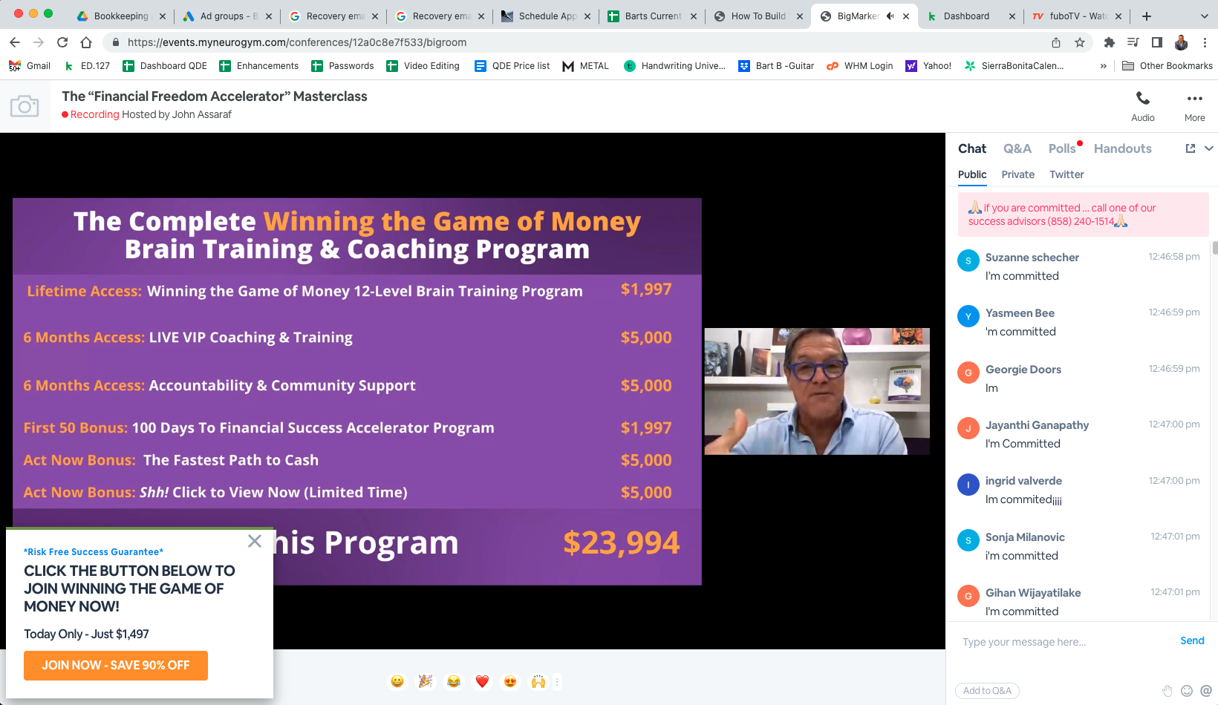The image size is (1218, 705).
Task: Click the Add to Q&A button
Action: pyautogui.click(x=987, y=691)
